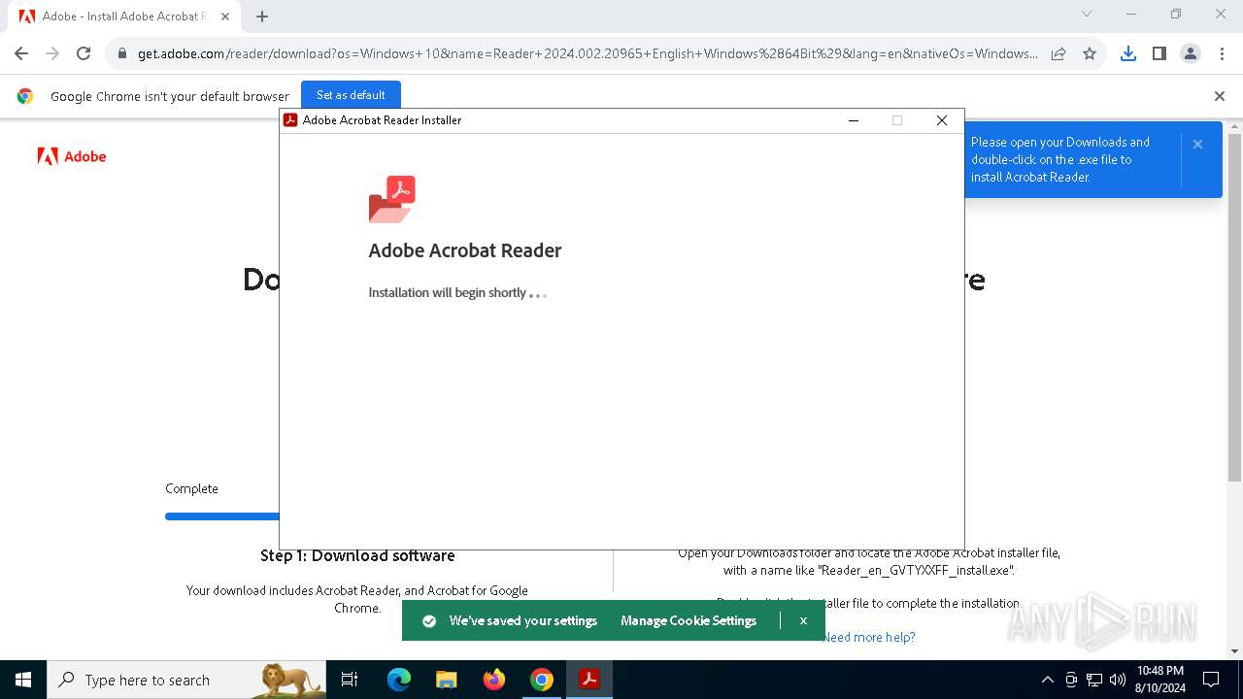Launch Firefox from the taskbar
Screen dimensions: 1243x699
[494, 680]
